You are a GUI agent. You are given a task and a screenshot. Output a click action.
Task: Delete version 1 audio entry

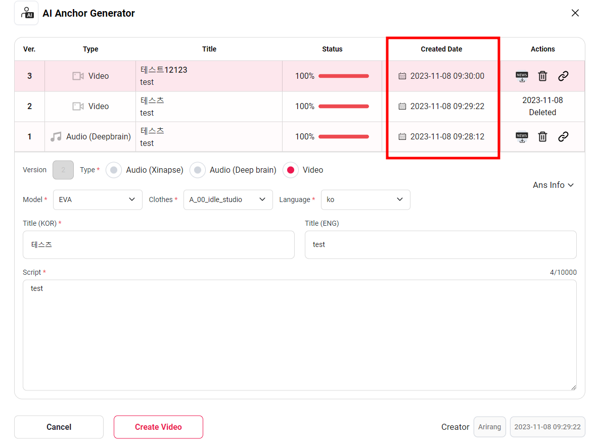[542, 137]
